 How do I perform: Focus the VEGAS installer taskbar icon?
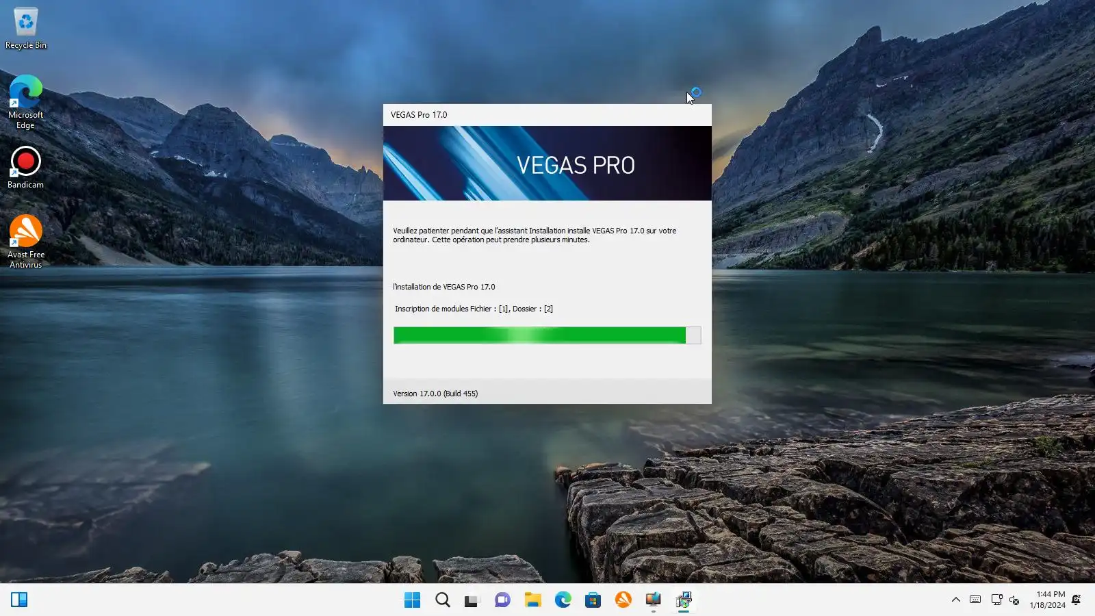[683, 600]
